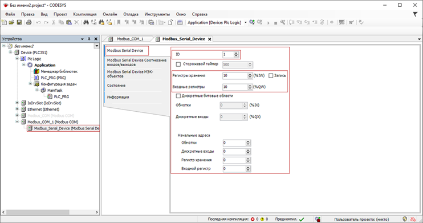Image resolution: width=423 pixels, height=223 pixels.
Task: Open Find using the binoculars icon
Action: tap(86, 22)
